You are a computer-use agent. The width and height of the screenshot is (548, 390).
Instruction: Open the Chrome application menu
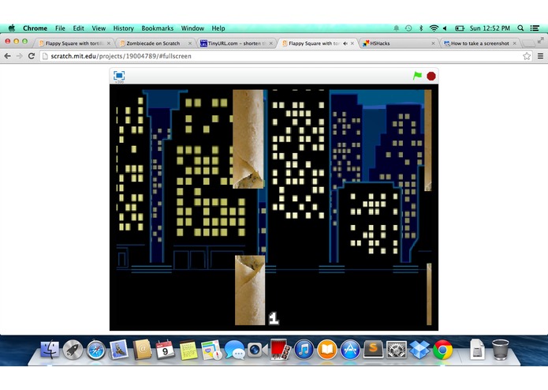pyautogui.click(x=35, y=28)
